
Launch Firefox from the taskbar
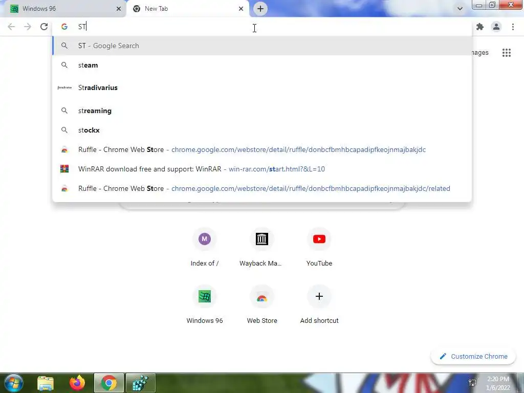click(77, 383)
